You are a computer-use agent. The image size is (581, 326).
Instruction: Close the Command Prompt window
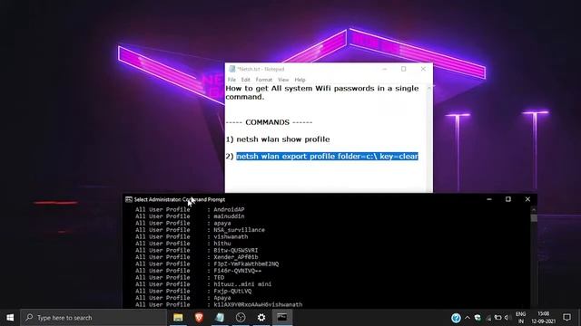(527, 199)
